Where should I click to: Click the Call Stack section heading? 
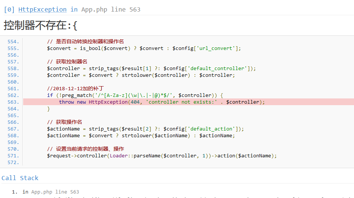point(20,178)
